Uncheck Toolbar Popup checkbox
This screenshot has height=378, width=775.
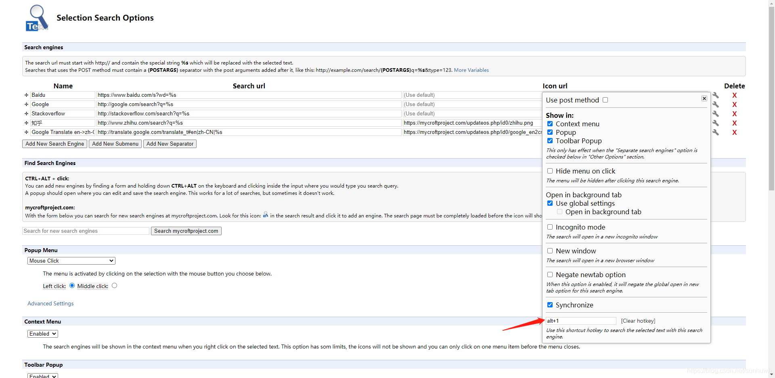click(550, 141)
